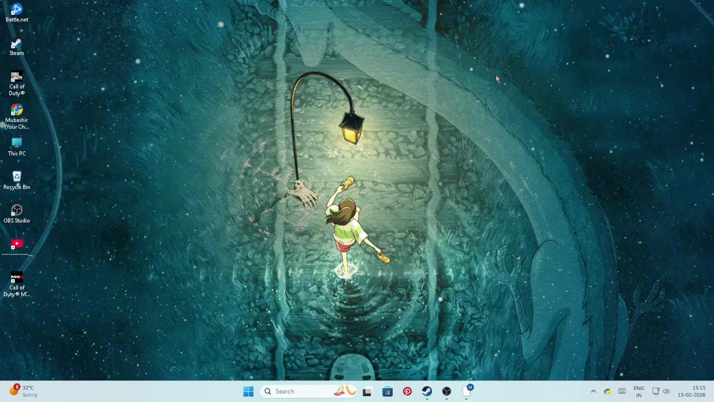Select the Steam desktop shortcut
Viewport: 714px width, 402px height.
pos(16,47)
